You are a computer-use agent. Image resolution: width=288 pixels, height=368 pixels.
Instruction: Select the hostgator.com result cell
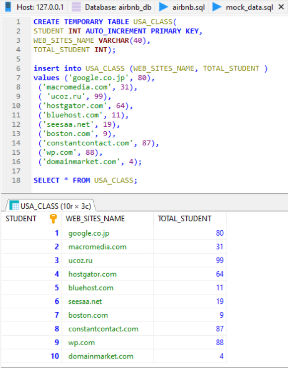pos(108,274)
